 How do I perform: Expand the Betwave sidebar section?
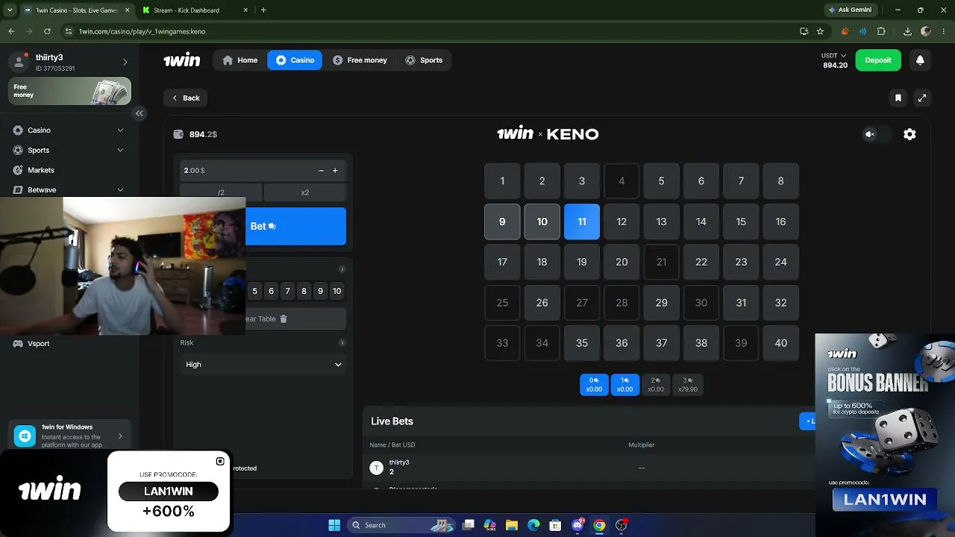[120, 190]
